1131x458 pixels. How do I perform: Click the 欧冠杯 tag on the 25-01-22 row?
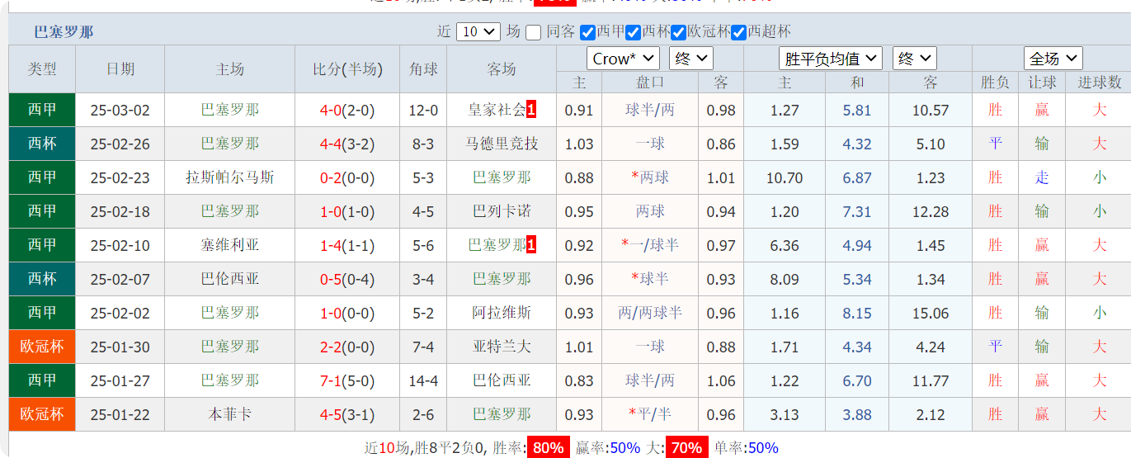pos(42,414)
